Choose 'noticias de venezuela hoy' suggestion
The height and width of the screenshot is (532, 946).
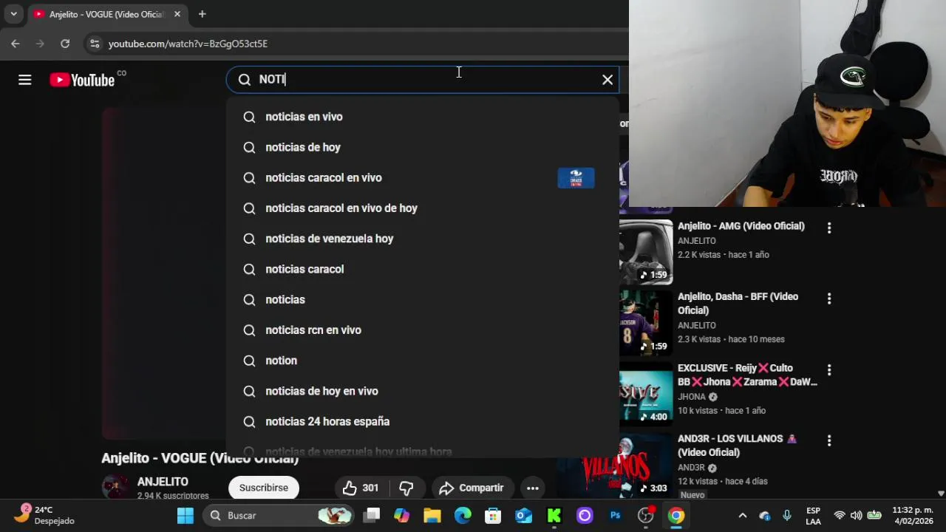pyautogui.click(x=422, y=239)
